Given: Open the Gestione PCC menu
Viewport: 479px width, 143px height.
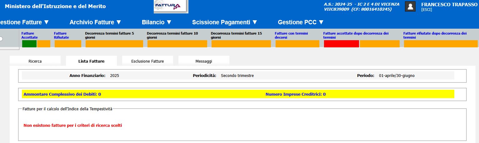Looking at the screenshot, I should (x=301, y=22).
